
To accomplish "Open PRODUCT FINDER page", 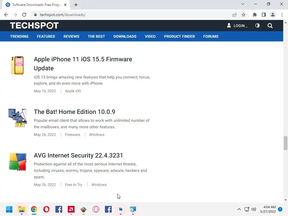I will click(179, 36).
